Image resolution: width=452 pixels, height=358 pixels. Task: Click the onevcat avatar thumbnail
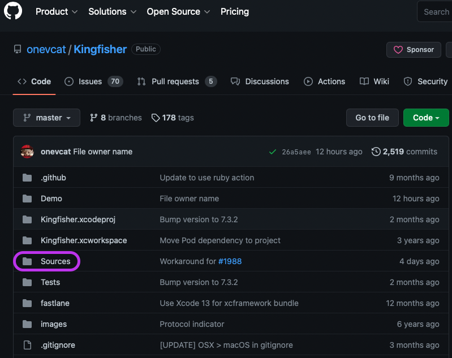[27, 152]
